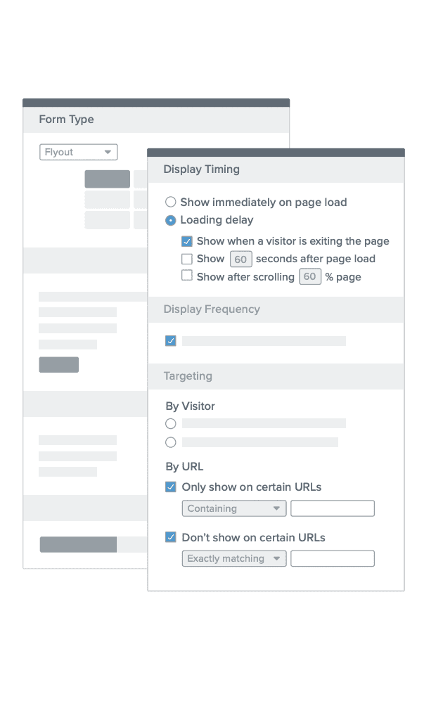Click the scroll percentage value field
The image size is (443, 727).
[x=310, y=276]
